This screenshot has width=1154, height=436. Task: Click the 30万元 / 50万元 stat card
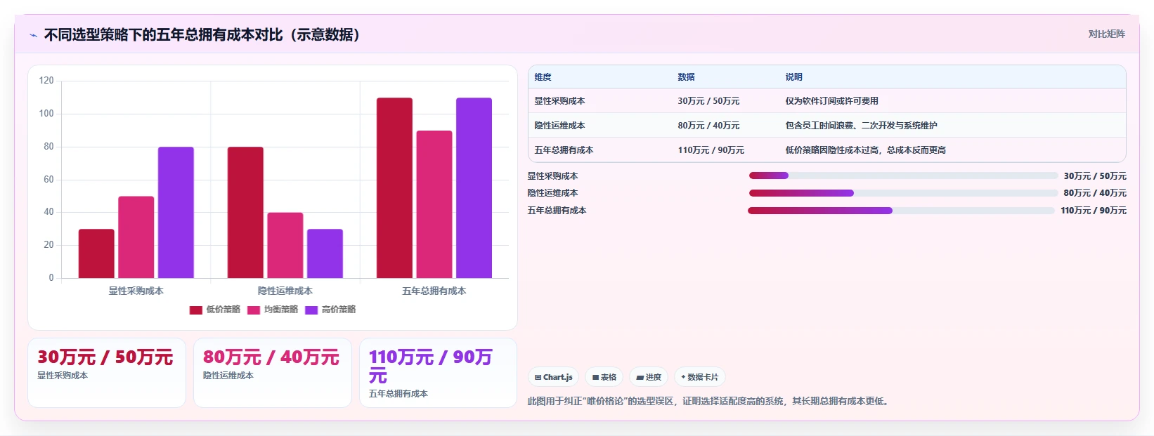pos(107,373)
